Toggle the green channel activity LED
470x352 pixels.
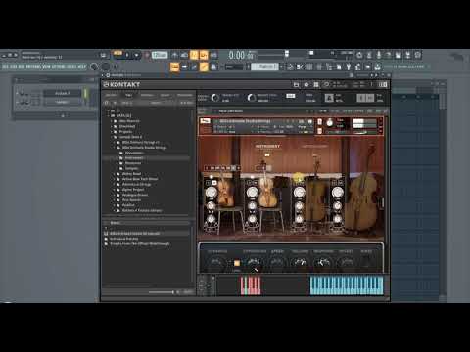[x=85, y=93]
